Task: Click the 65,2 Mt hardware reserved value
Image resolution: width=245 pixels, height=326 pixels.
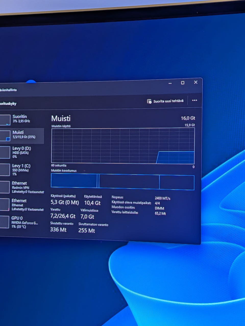Action: coord(160,213)
